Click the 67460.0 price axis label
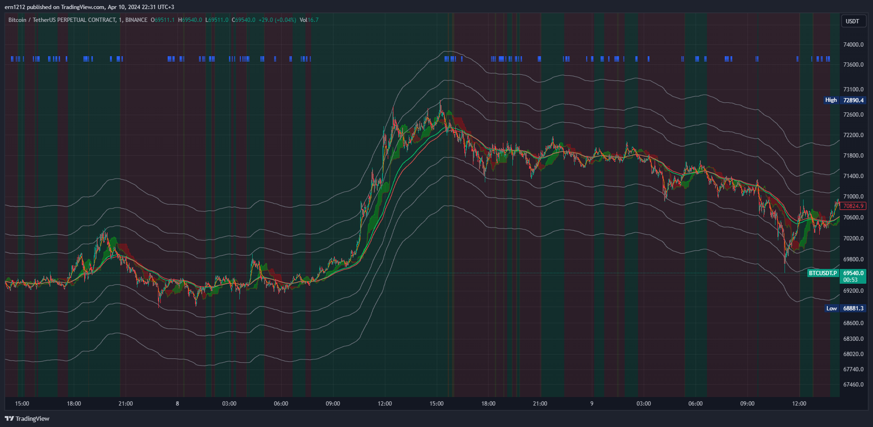This screenshot has height=427, width=873. pyautogui.click(x=853, y=385)
